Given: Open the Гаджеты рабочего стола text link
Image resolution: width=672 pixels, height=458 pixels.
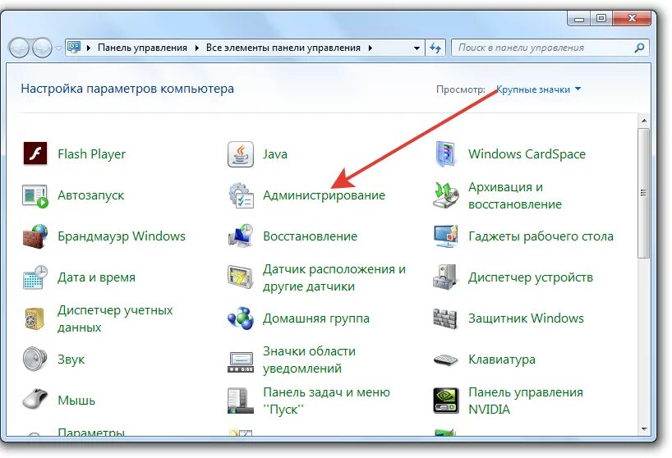Looking at the screenshot, I should tap(541, 236).
